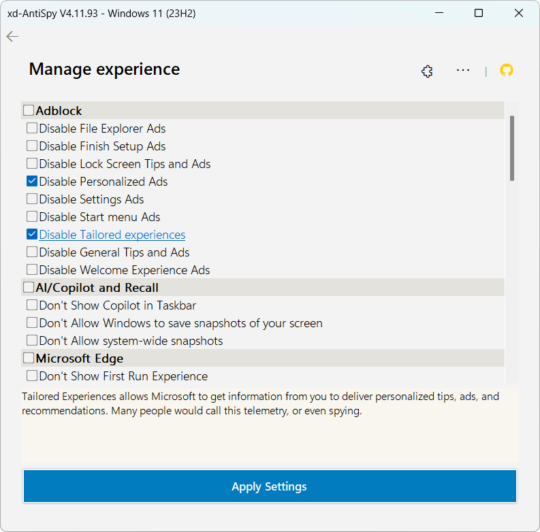Viewport: 540px width, 532px height.
Task: Tick the Adblock group checkbox
Action: coord(29,110)
